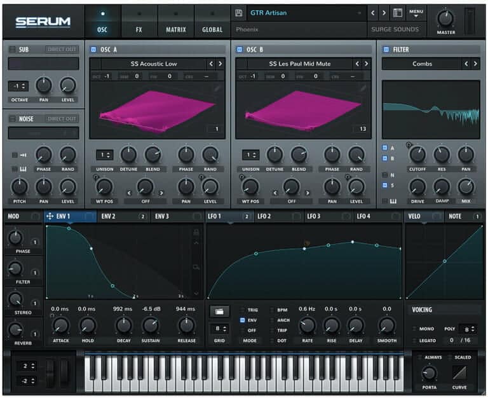Toggle OSC B on or off
Image resolution: width=488 pixels, height=398 pixels.
tap(240, 49)
